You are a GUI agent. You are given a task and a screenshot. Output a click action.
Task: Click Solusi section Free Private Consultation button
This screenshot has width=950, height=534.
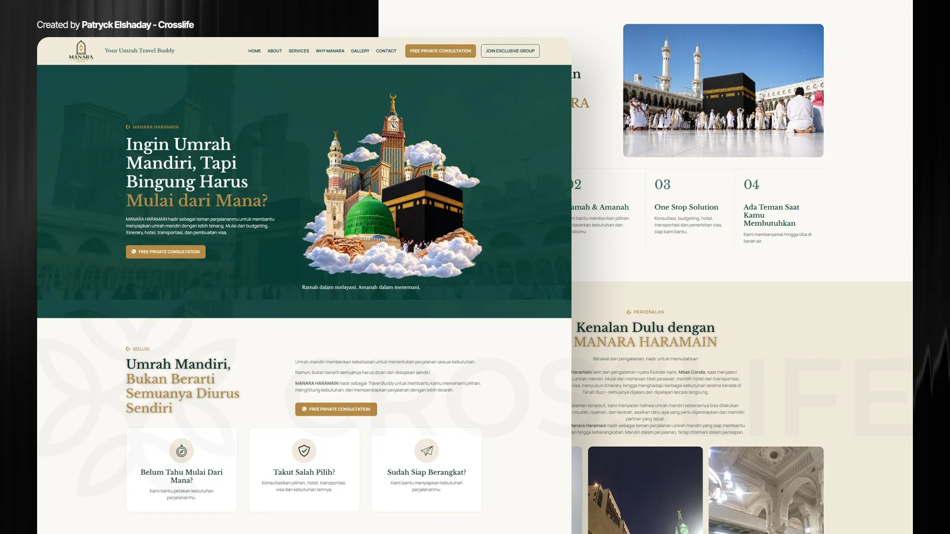336,409
